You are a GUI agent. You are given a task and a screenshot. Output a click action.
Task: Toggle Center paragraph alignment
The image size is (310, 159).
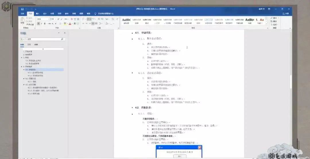coord(86,24)
